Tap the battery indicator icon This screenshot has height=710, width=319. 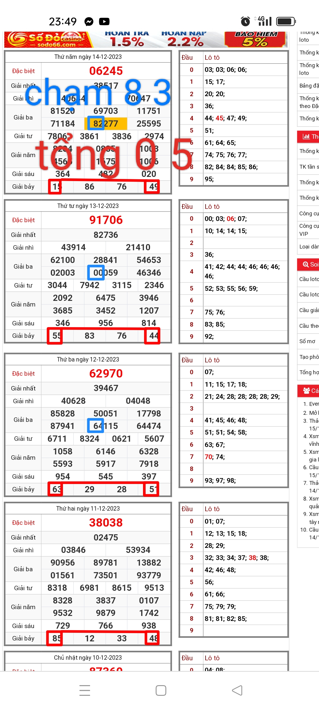pyautogui.click(x=286, y=21)
